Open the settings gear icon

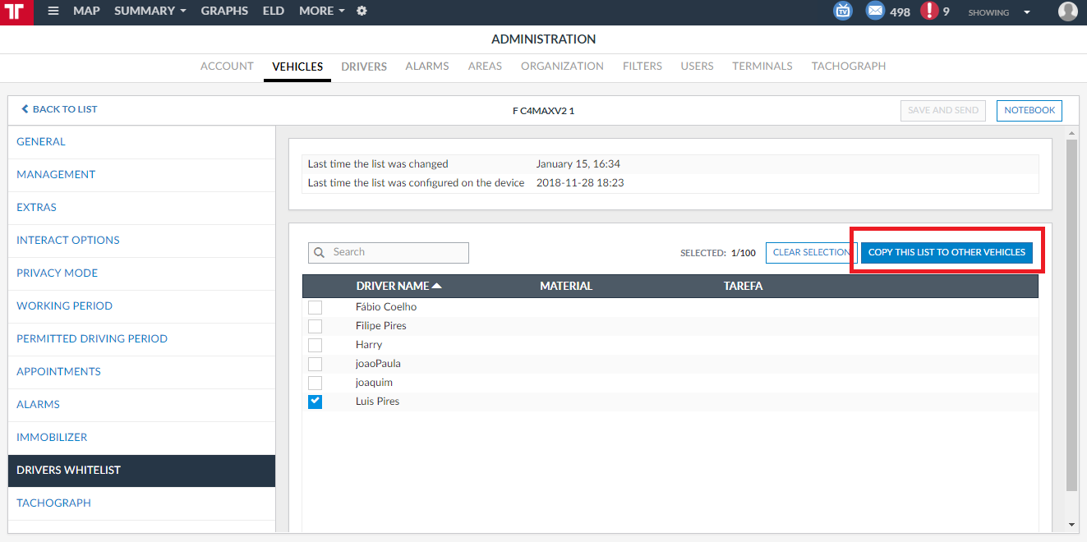point(362,11)
